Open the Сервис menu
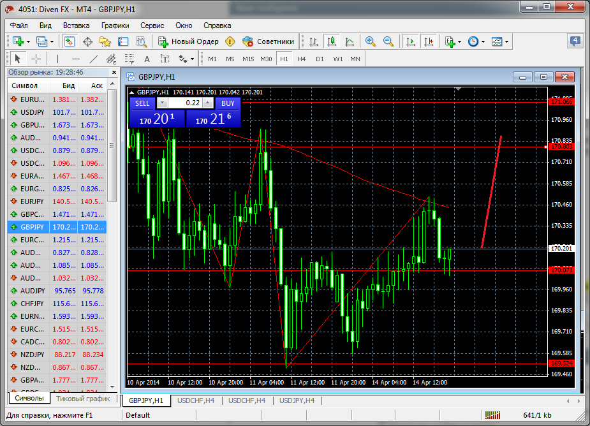The height and width of the screenshot is (426, 590). pos(152,26)
